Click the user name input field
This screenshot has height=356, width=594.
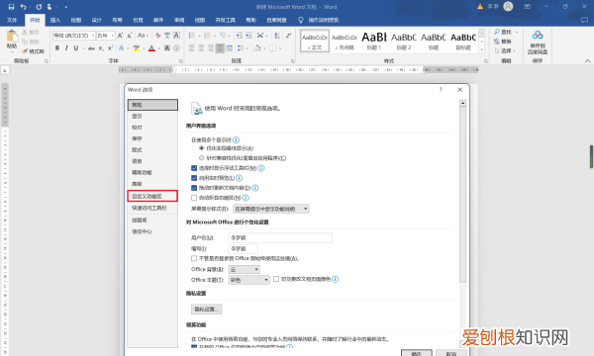280,237
